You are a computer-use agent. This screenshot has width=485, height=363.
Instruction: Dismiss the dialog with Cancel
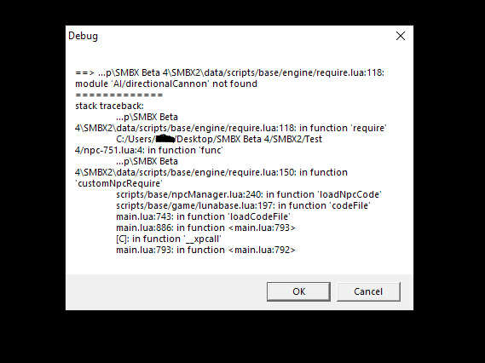coord(368,291)
